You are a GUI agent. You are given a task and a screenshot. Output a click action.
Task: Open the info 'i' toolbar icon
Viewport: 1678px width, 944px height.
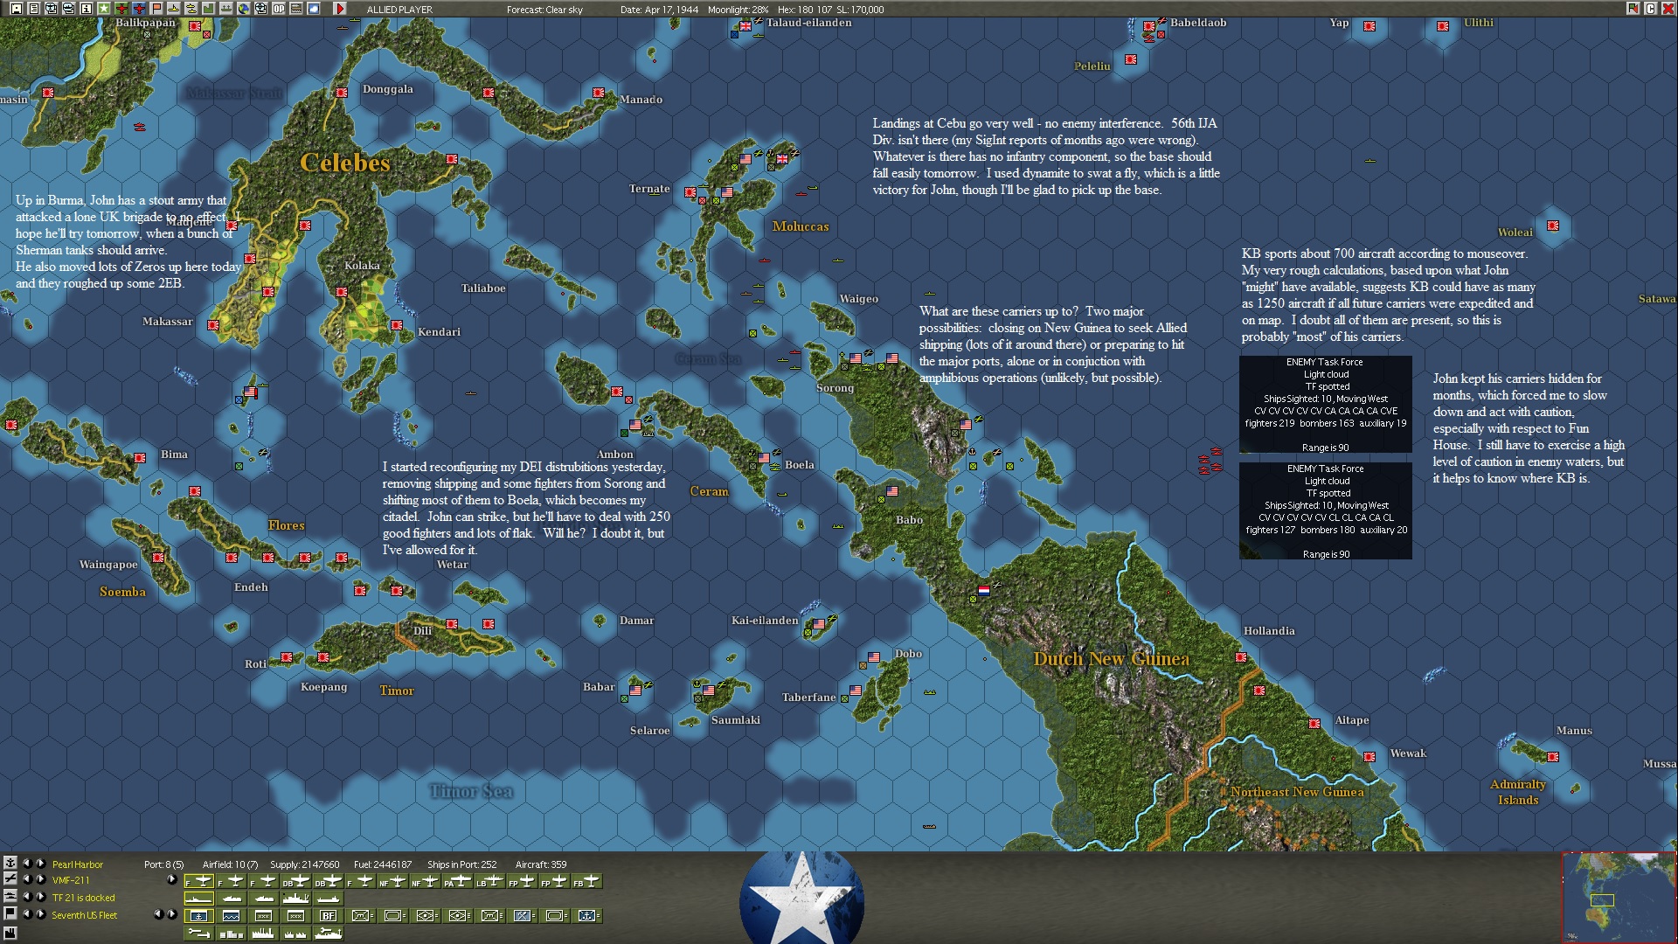(x=86, y=9)
